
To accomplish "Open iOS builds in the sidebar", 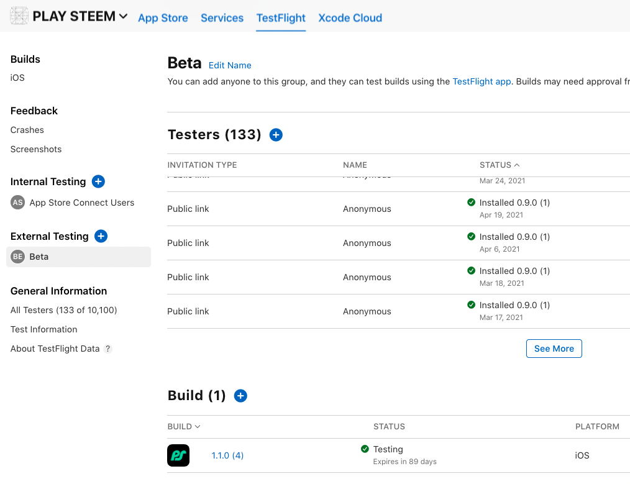I will pyautogui.click(x=17, y=78).
